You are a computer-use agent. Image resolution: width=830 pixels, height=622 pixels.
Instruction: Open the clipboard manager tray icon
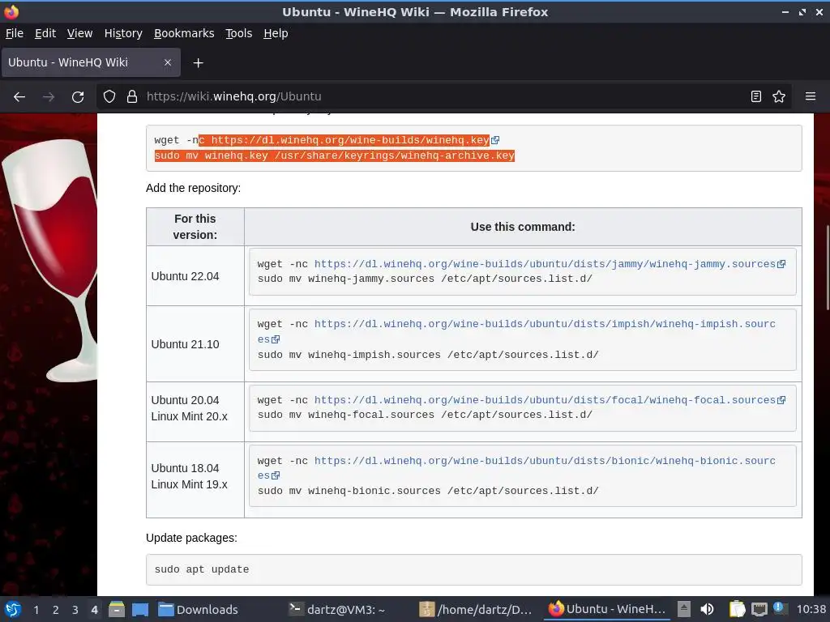(737, 609)
